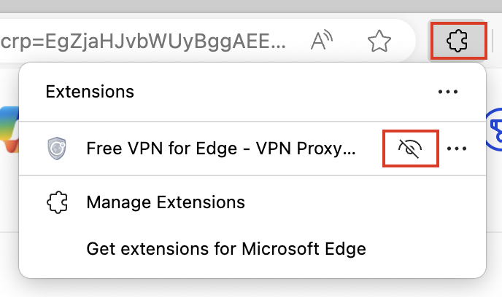Add this page to favorites with the star icon

pyautogui.click(x=379, y=41)
